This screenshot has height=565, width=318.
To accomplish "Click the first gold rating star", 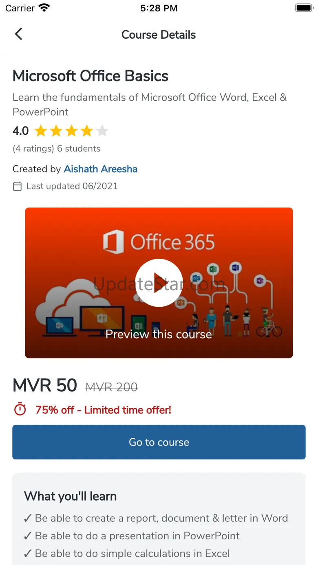I will (40, 131).
